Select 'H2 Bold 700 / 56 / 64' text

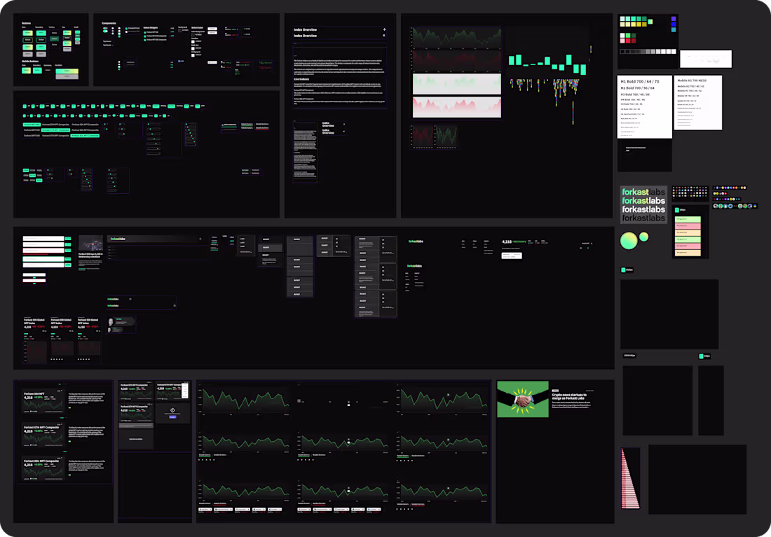click(637, 88)
